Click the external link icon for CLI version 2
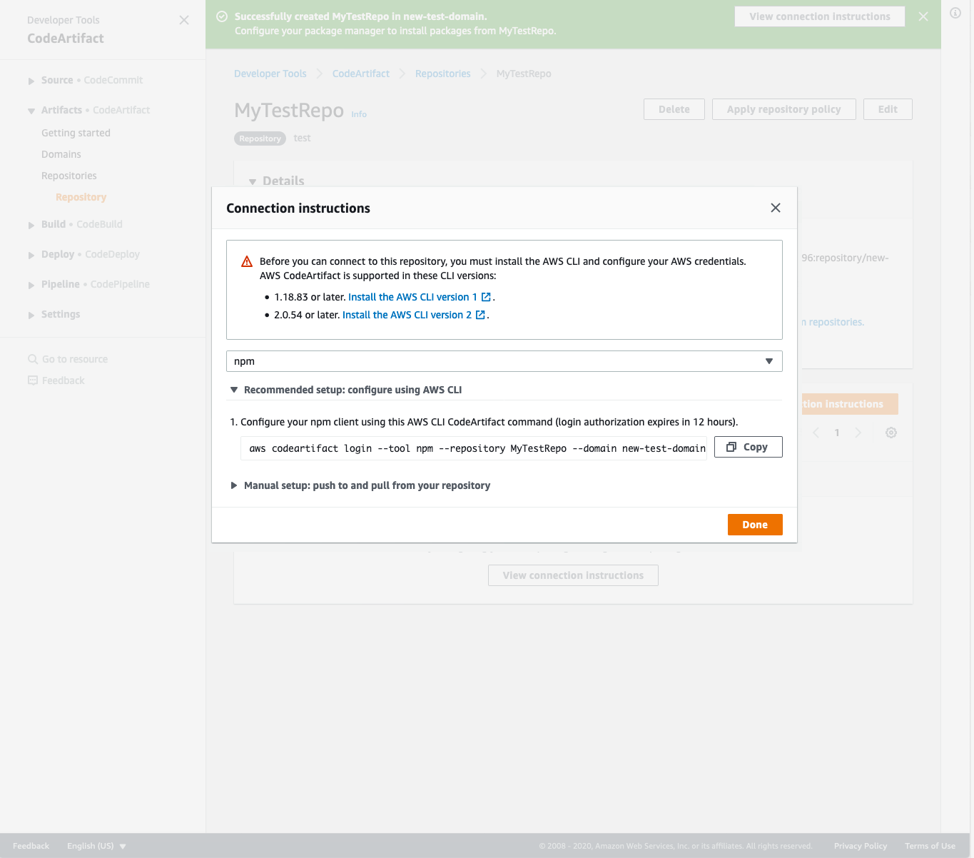This screenshot has height=858, width=974. (x=480, y=315)
